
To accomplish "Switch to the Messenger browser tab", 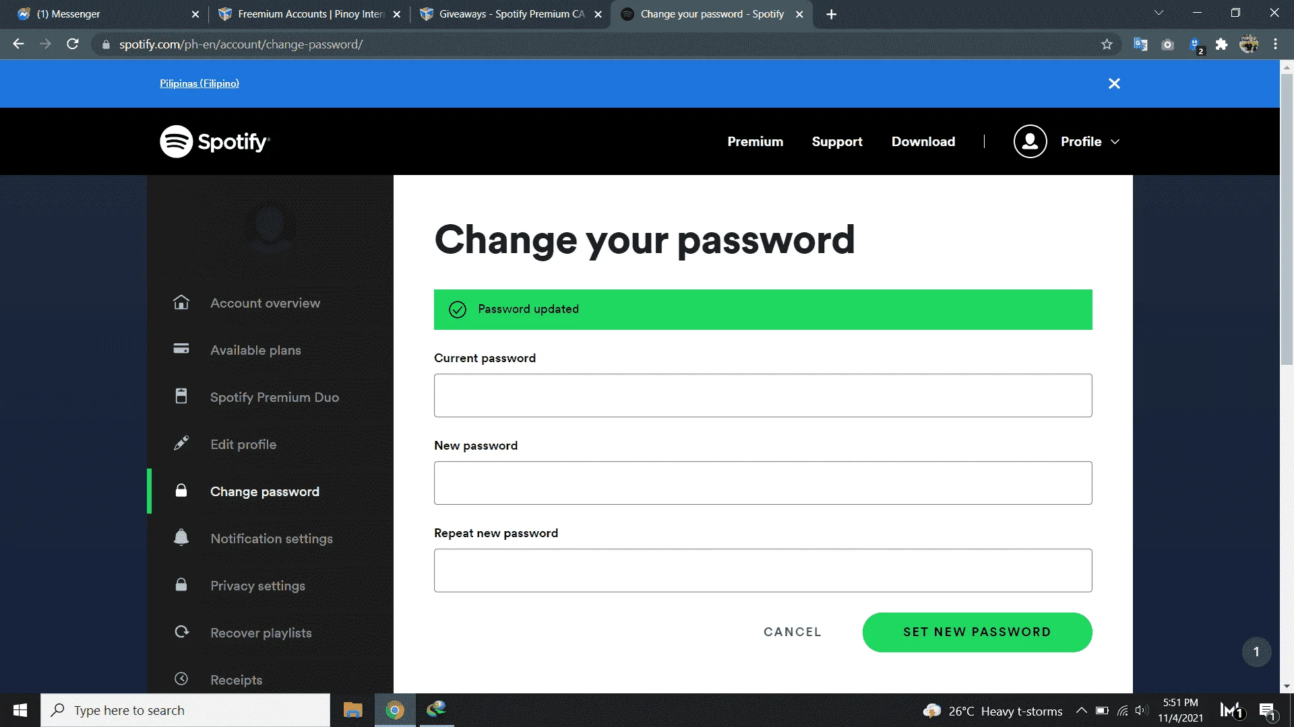I will point(108,14).
